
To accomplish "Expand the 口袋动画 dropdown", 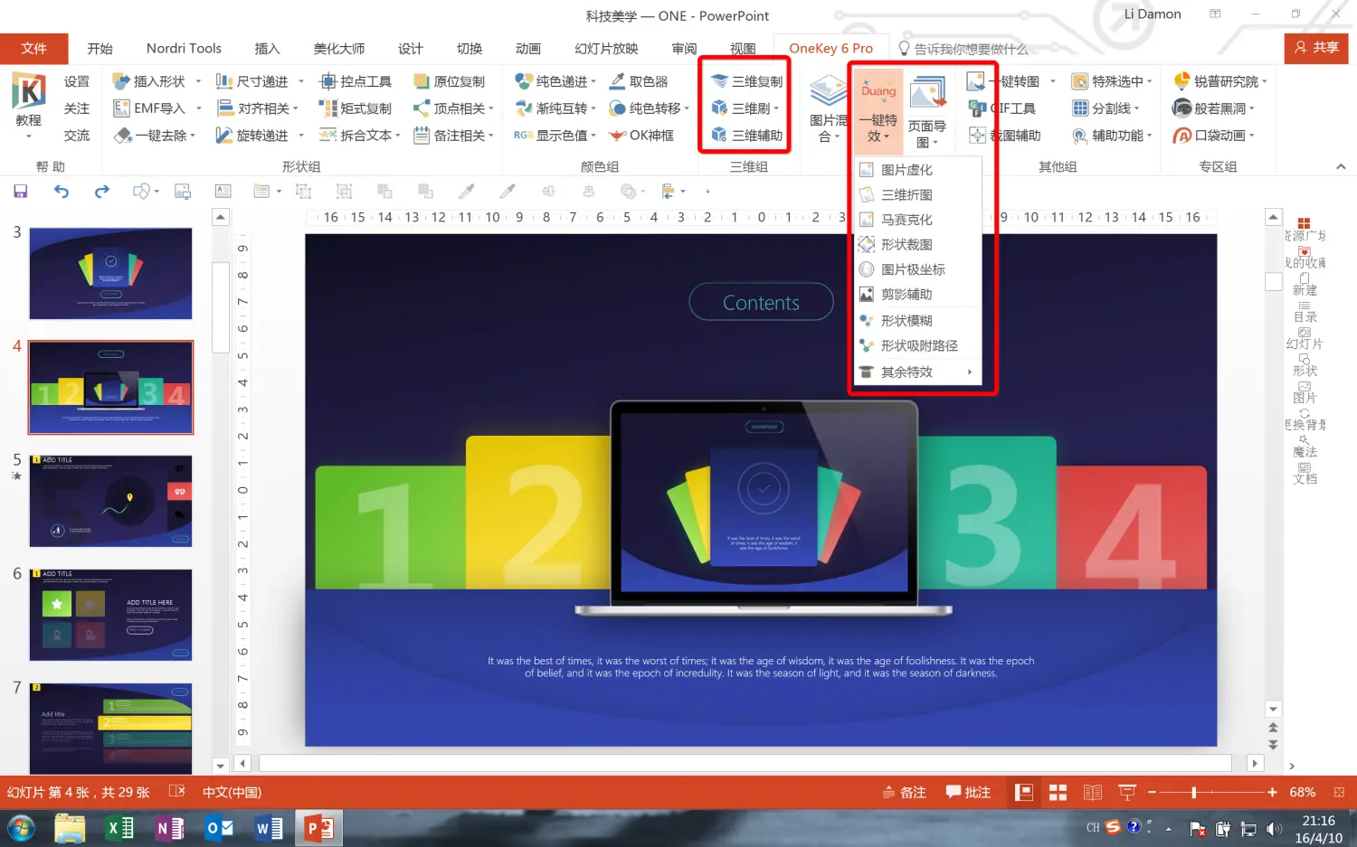I will (1251, 136).
